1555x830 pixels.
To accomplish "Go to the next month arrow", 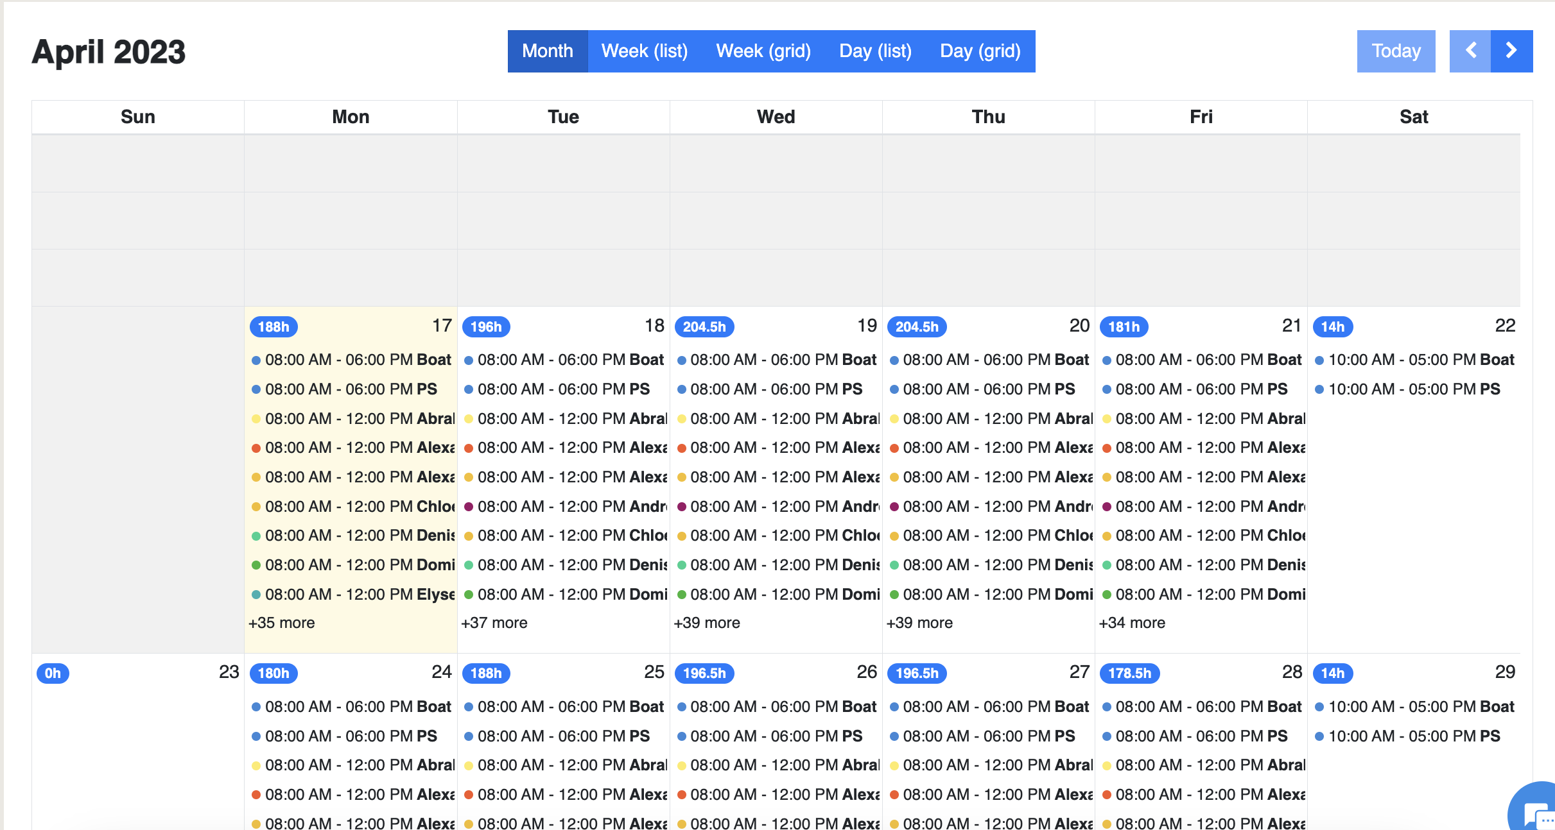I will (x=1511, y=51).
